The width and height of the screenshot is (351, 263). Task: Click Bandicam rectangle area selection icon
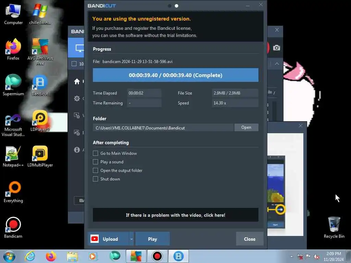point(74,64)
